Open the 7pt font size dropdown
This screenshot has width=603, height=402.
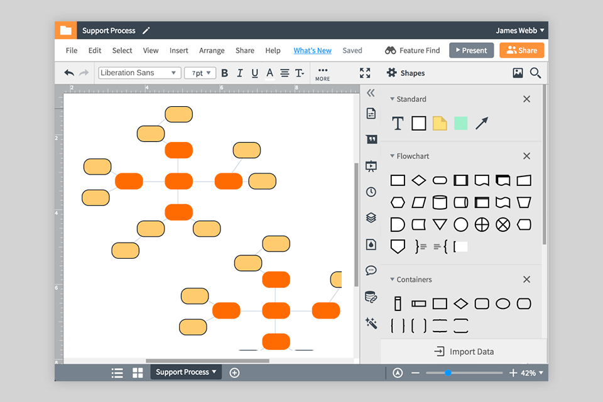point(200,73)
